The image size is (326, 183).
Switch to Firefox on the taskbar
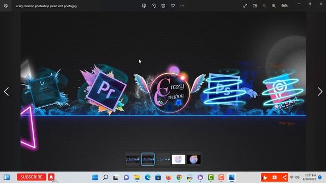click(169, 177)
